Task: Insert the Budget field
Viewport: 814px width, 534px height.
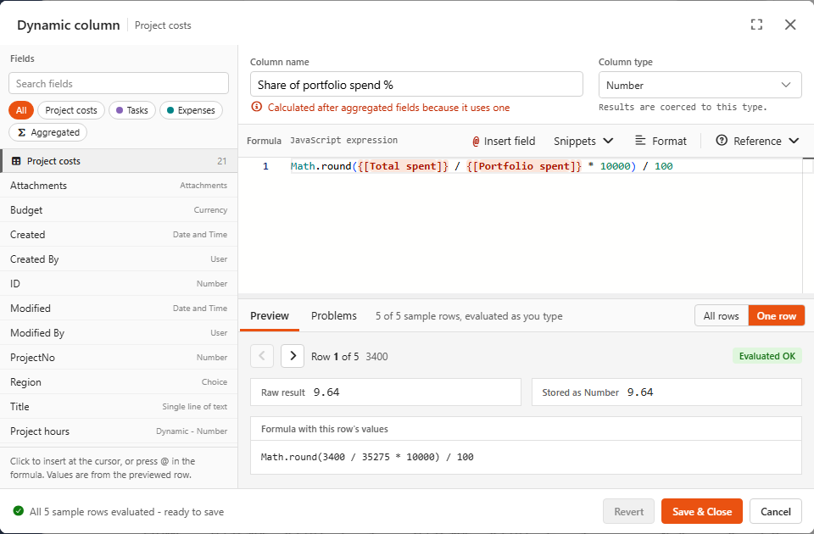Action: pyautogui.click(x=119, y=209)
